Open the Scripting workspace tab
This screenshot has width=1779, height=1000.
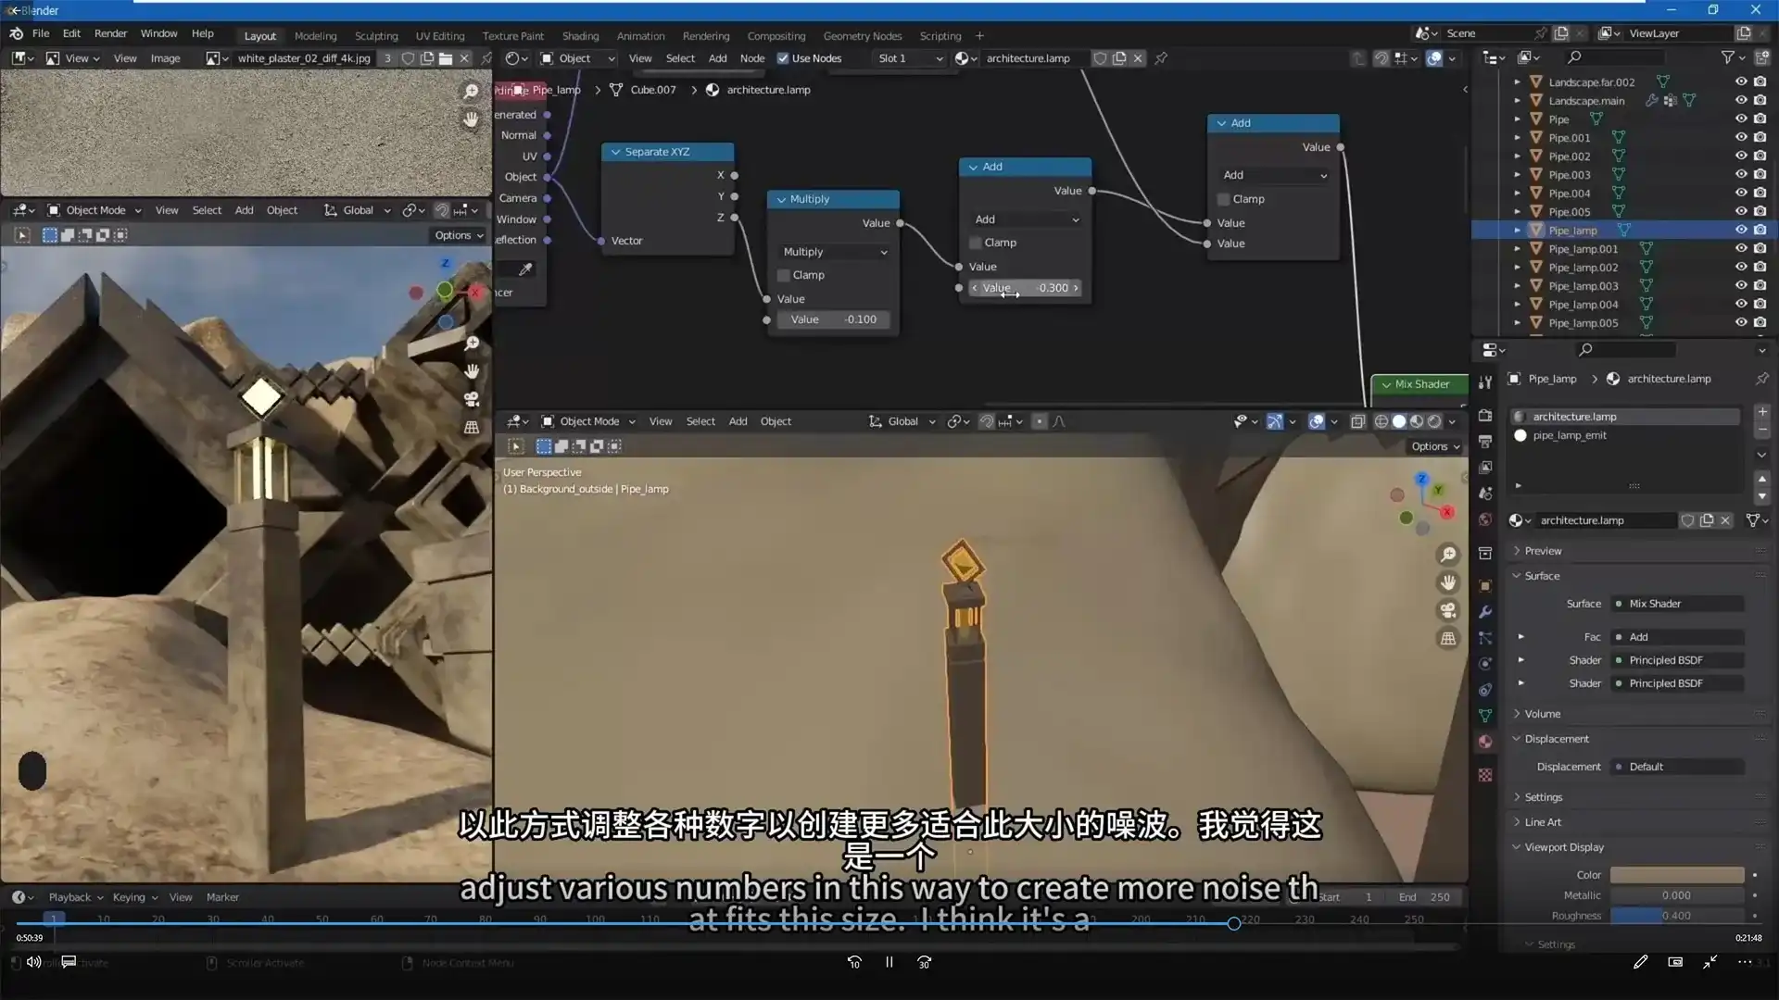click(x=940, y=35)
